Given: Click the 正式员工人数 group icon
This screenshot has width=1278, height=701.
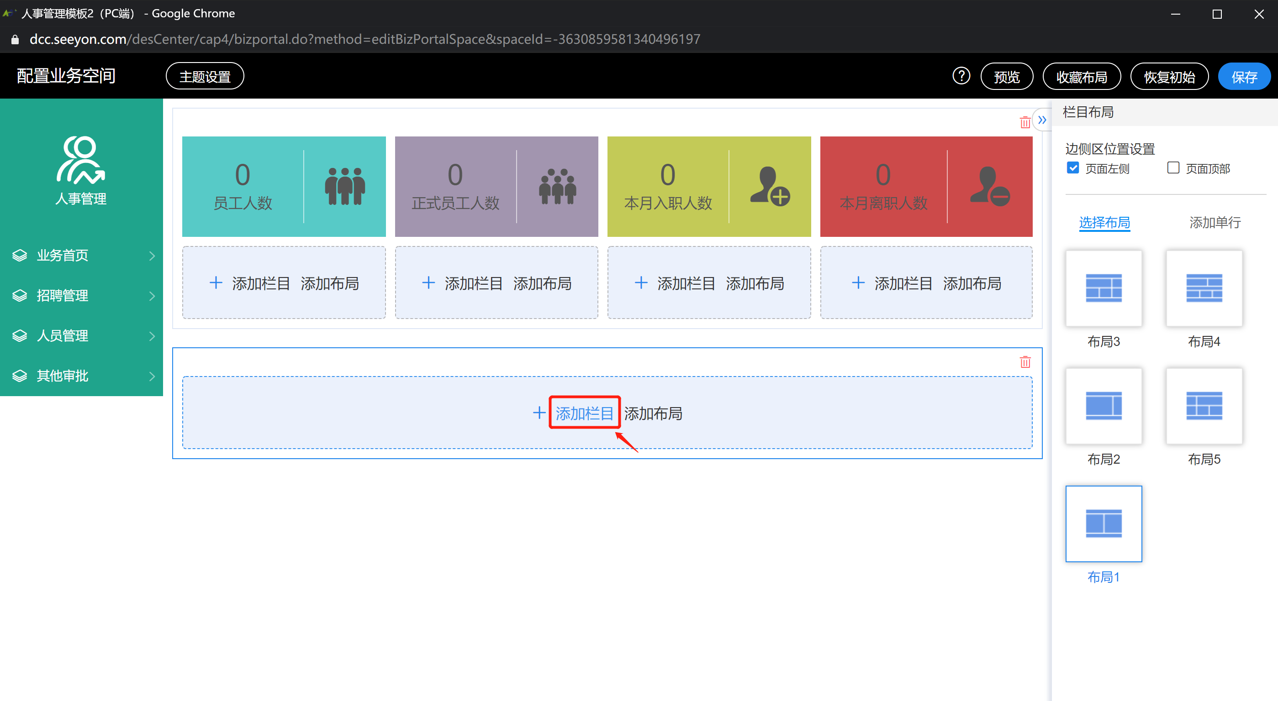Looking at the screenshot, I should click(558, 186).
